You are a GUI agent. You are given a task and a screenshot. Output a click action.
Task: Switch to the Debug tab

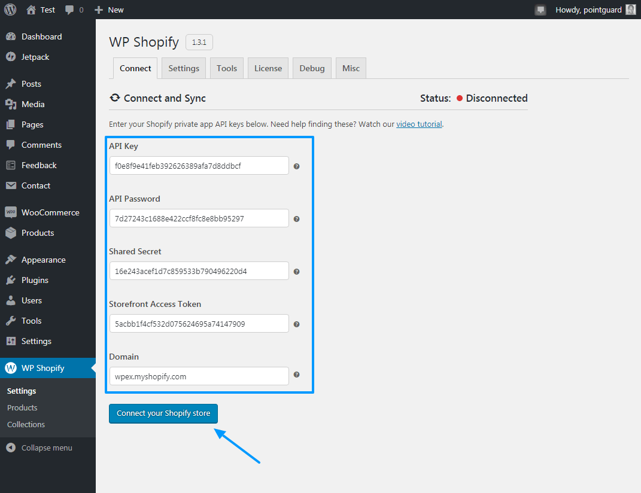(x=312, y=68)
